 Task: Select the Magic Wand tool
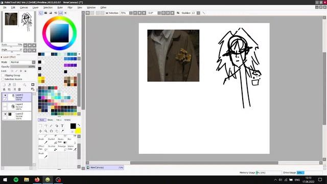click(51, 126)
